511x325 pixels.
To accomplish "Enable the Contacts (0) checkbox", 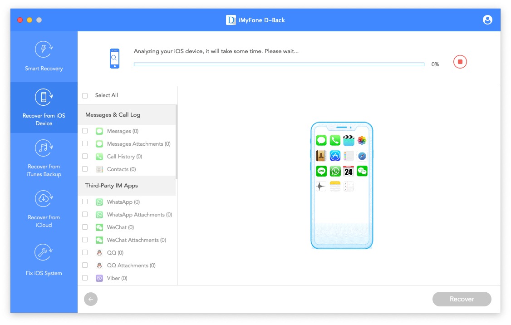I will 85,169.
